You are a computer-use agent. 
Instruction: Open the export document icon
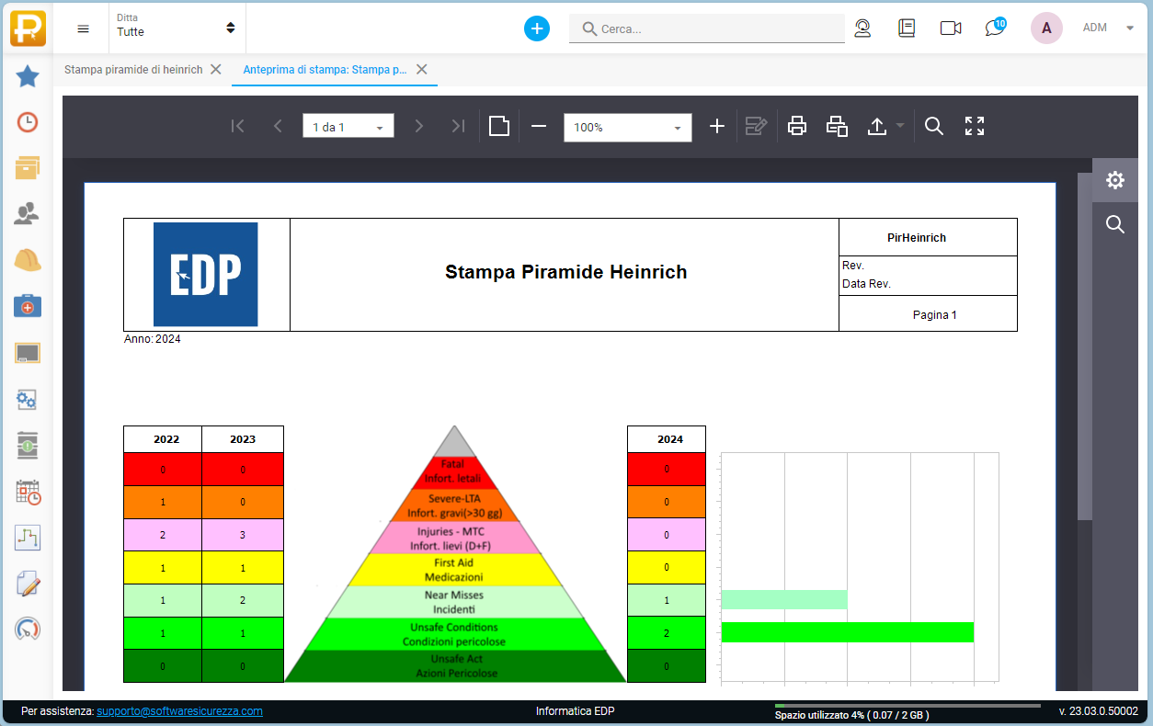(877, 127)
